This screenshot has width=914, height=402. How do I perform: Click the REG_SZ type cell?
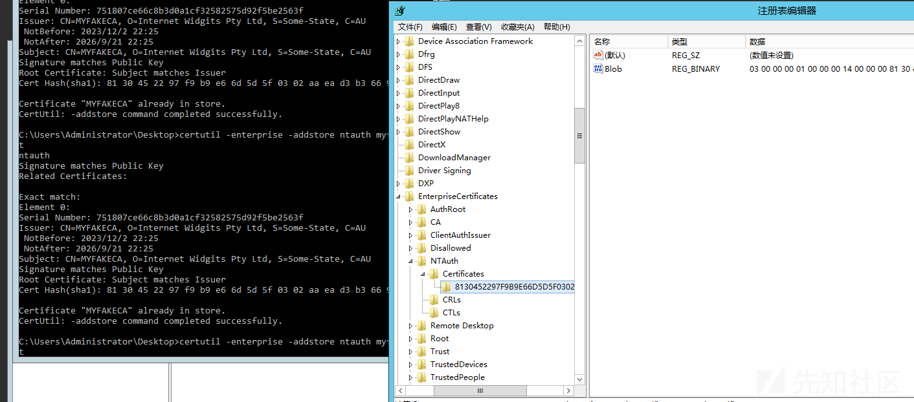click(x=685, y=55)
